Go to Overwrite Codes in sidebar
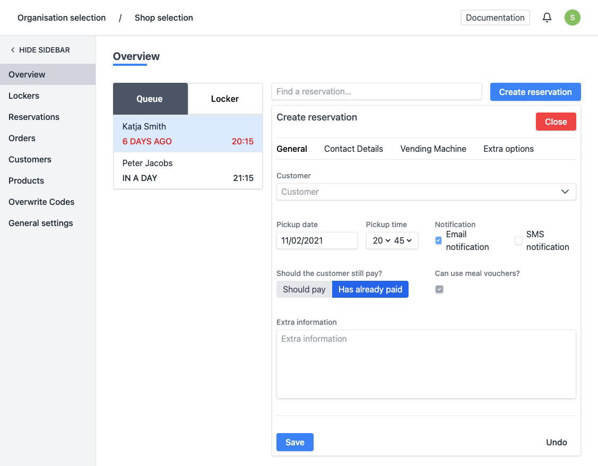The width and height of the screenshot is (598, 466). coord(41,202)
